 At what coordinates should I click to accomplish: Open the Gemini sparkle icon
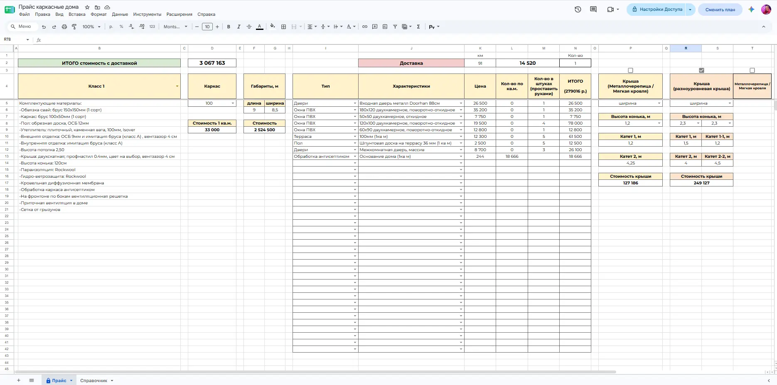point(751,9)
